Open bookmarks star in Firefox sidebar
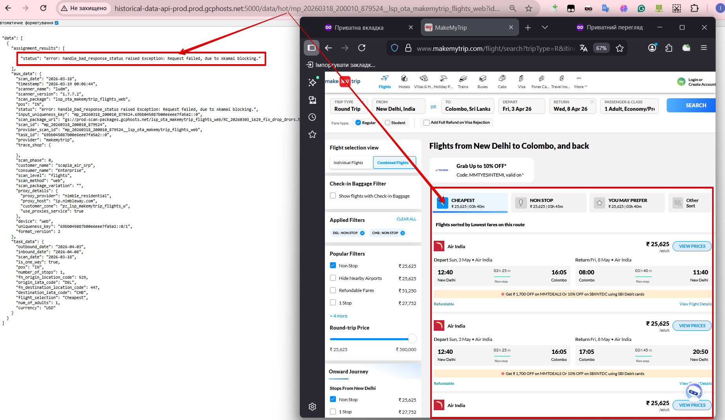The image size is (725, 420). 312,134
